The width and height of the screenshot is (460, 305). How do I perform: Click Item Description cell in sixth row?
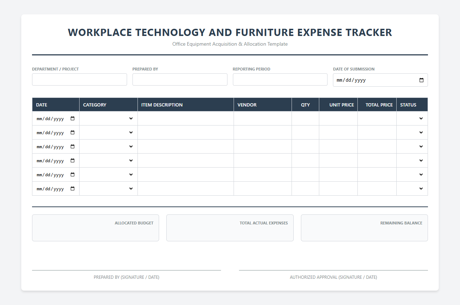click(x=186, y=188)
